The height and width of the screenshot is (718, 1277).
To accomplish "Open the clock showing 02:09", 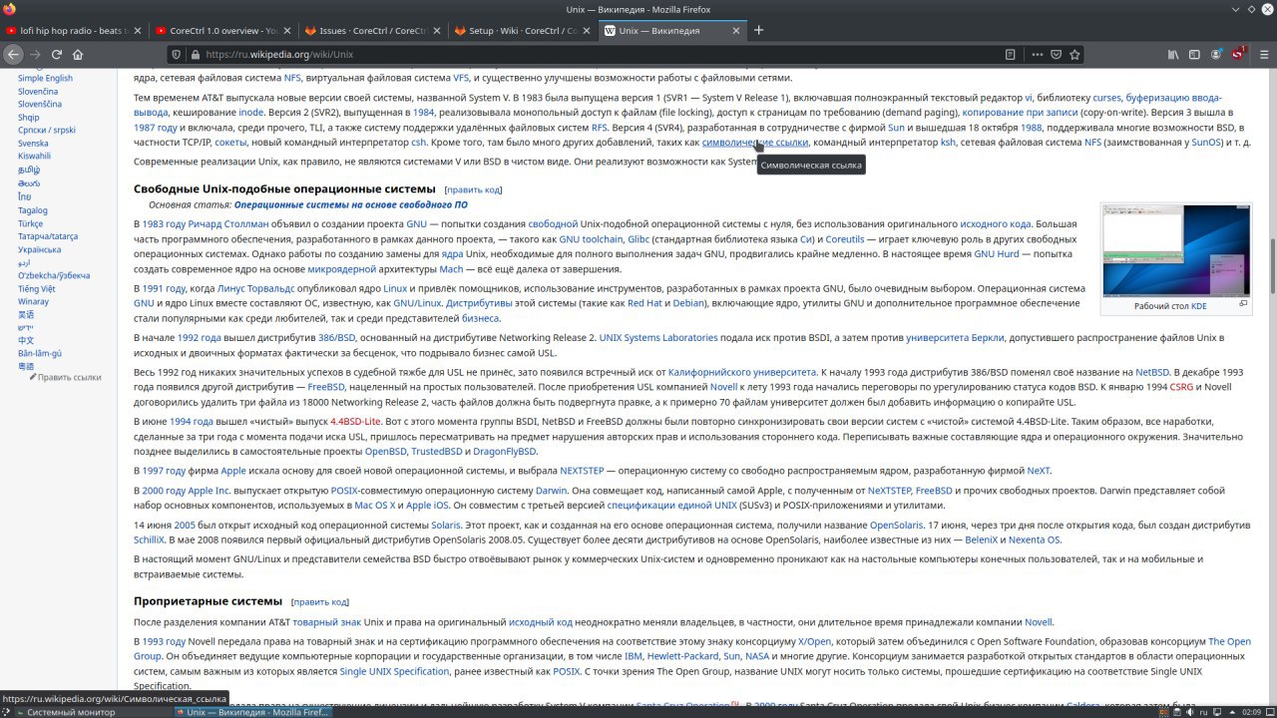I will (x=1252, y=712).
